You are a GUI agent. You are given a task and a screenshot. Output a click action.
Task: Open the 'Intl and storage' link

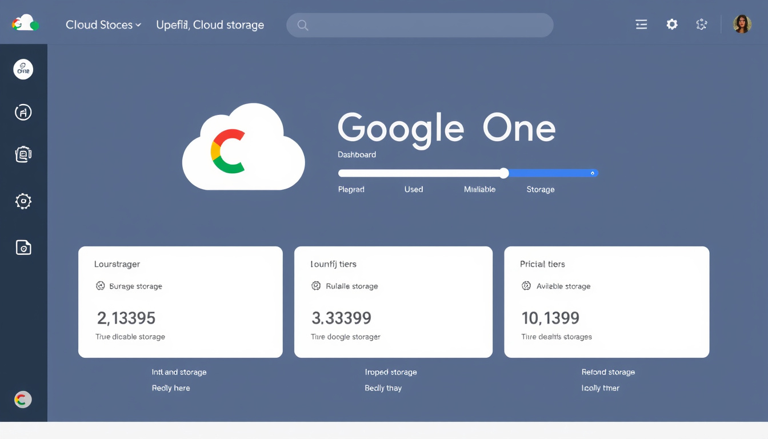point(179,372)
